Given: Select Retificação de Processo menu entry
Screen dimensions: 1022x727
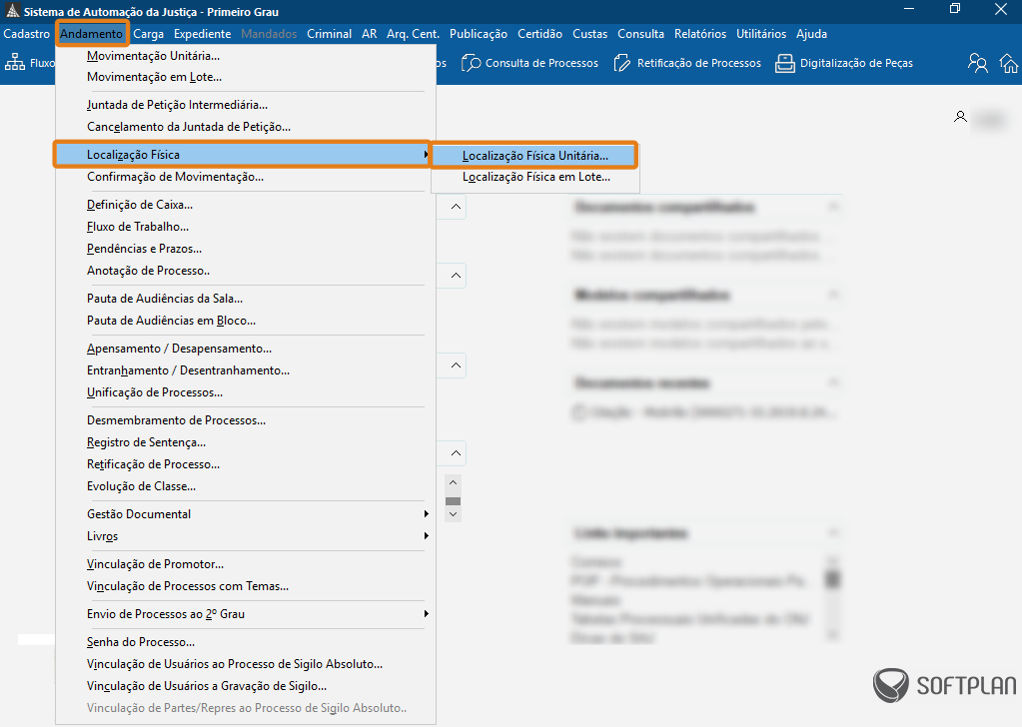Looking at the screenshot, I should 246,464.
